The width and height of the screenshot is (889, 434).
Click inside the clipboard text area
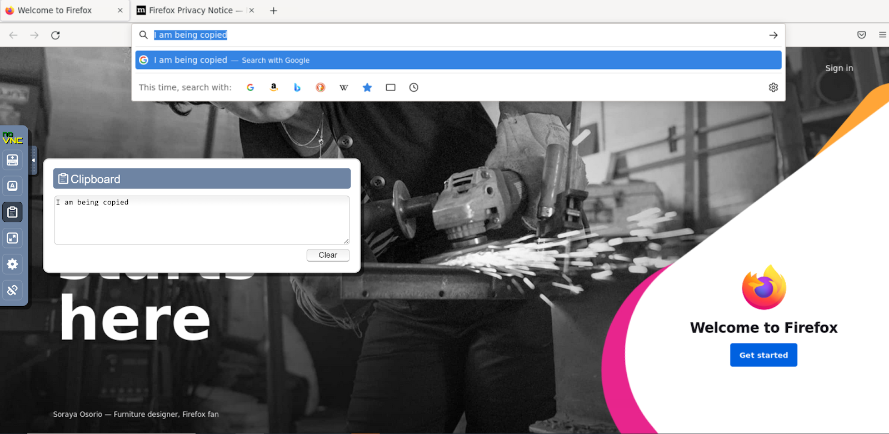pos(202,220)
